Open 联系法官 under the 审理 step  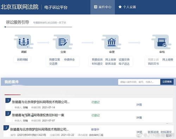[111, 64]
